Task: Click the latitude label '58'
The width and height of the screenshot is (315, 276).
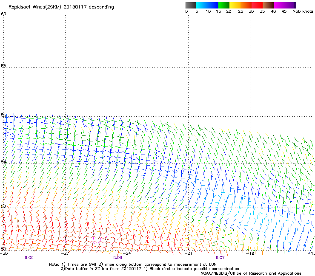Action: [x=3, y=66]
